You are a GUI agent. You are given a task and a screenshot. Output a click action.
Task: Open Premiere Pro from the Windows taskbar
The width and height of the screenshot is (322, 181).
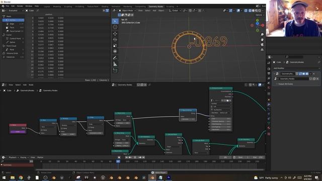coord(169,177)
